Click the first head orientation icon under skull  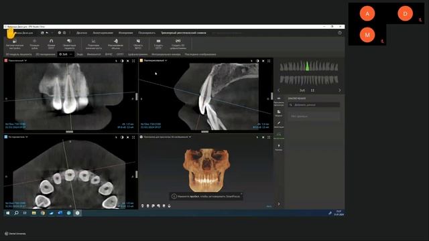point(143,206)
